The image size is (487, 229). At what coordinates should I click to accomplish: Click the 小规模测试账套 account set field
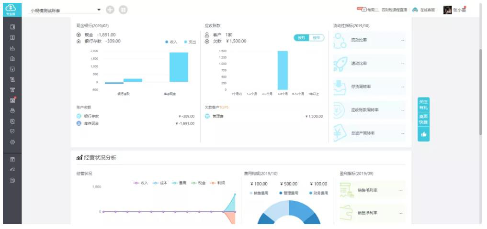coord(65,11)
